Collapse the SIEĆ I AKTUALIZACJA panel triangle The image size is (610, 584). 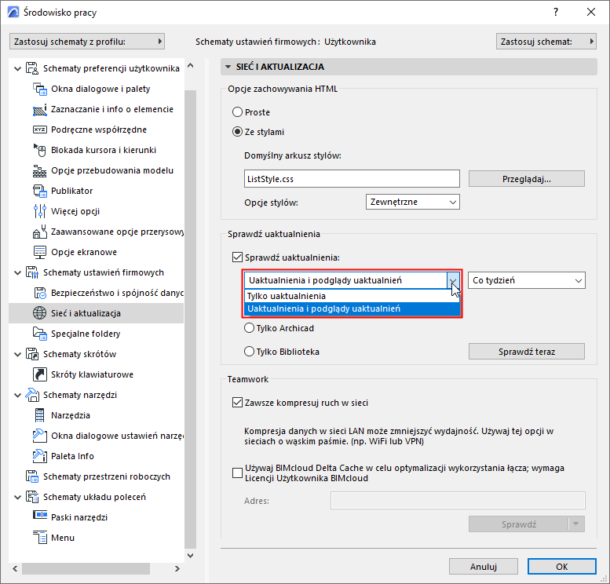228,67
